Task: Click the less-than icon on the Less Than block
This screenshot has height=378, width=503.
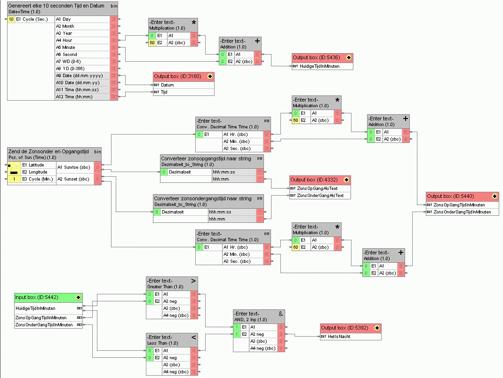Action: 194,337
